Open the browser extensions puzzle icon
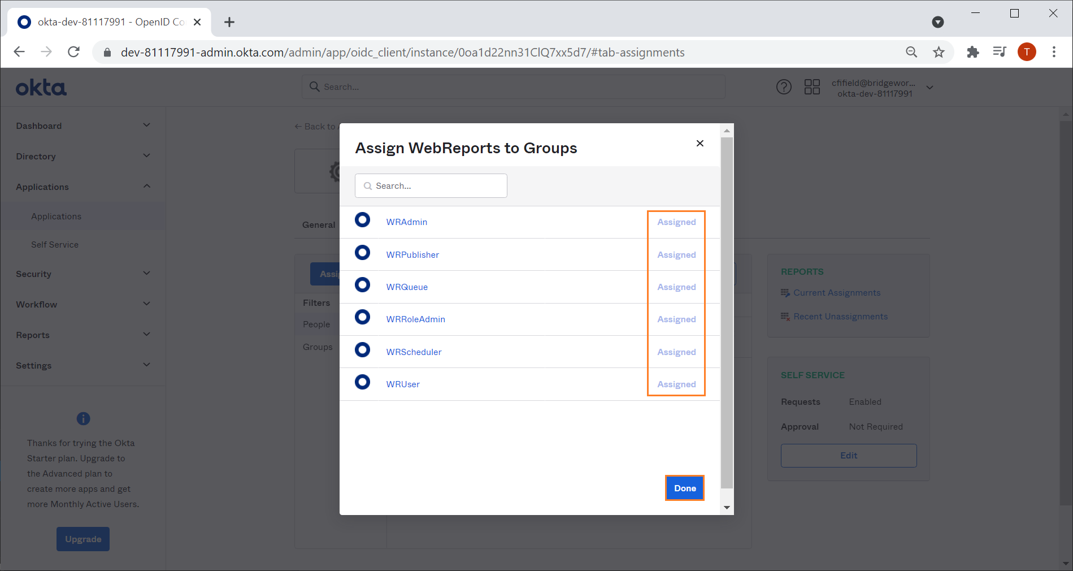The image size is (1073, 571). coord(972,52)
